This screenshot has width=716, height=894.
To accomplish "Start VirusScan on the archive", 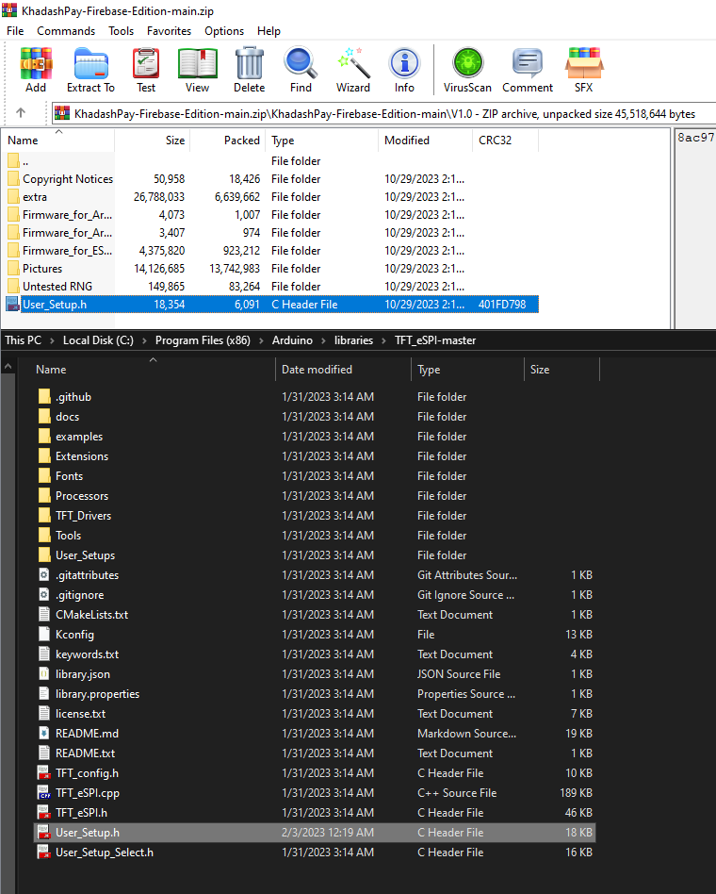I will (467, 70).
